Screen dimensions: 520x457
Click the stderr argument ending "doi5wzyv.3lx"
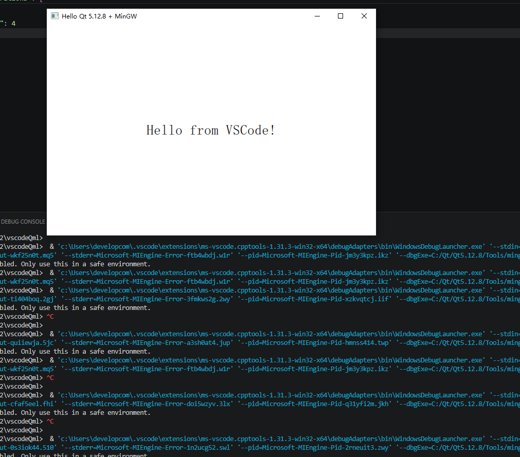pos(147,404)
